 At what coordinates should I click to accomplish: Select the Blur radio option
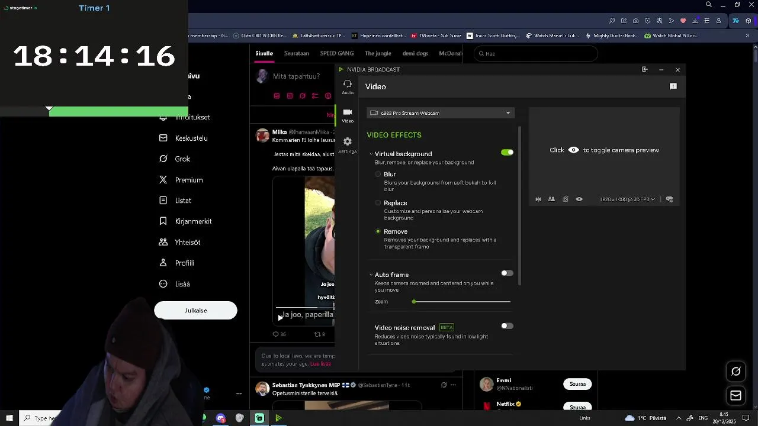(x=378, y=175)
